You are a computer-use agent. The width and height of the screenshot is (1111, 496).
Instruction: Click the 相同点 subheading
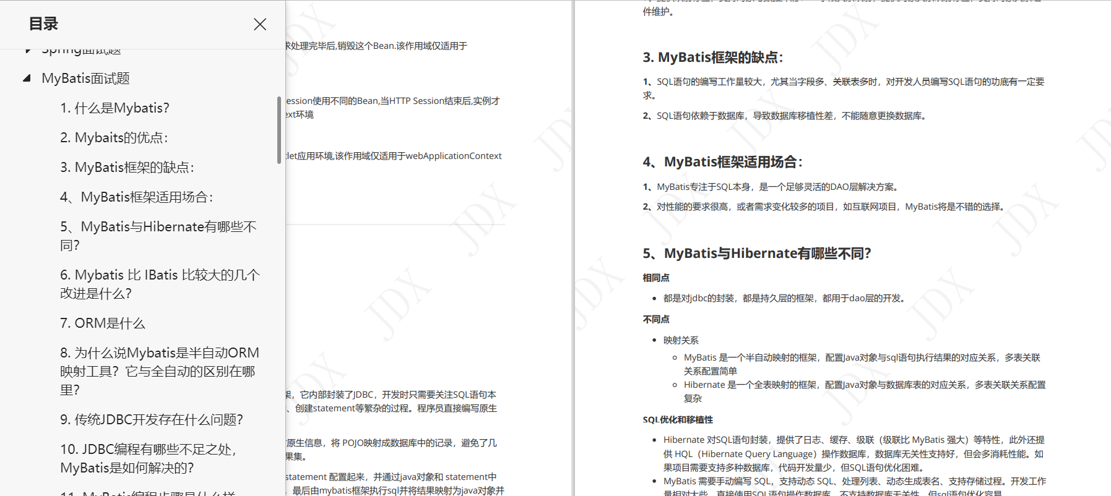point(656,278)
